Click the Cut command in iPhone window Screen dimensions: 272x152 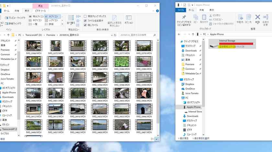click(215, 15)
